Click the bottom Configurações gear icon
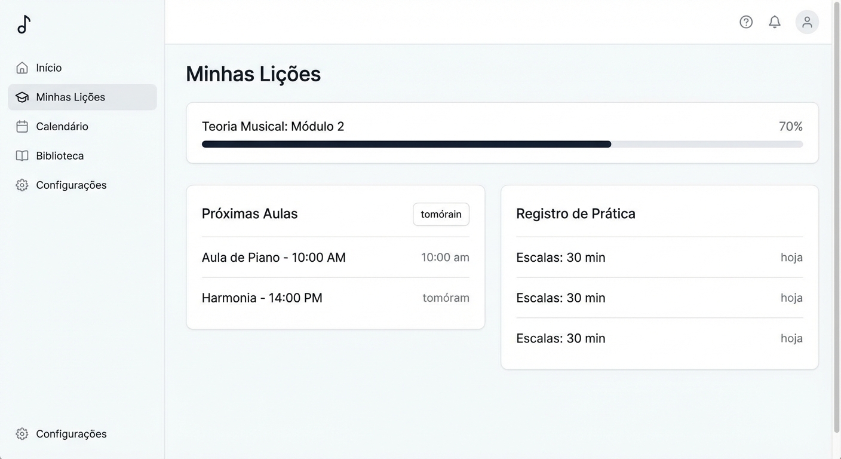841x459 pixels. point(22,433)
